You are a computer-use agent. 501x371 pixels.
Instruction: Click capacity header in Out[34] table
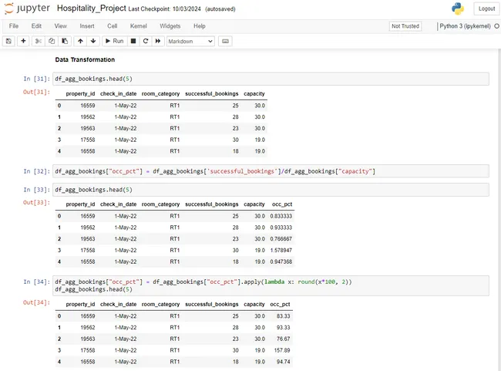coord(254,305)
